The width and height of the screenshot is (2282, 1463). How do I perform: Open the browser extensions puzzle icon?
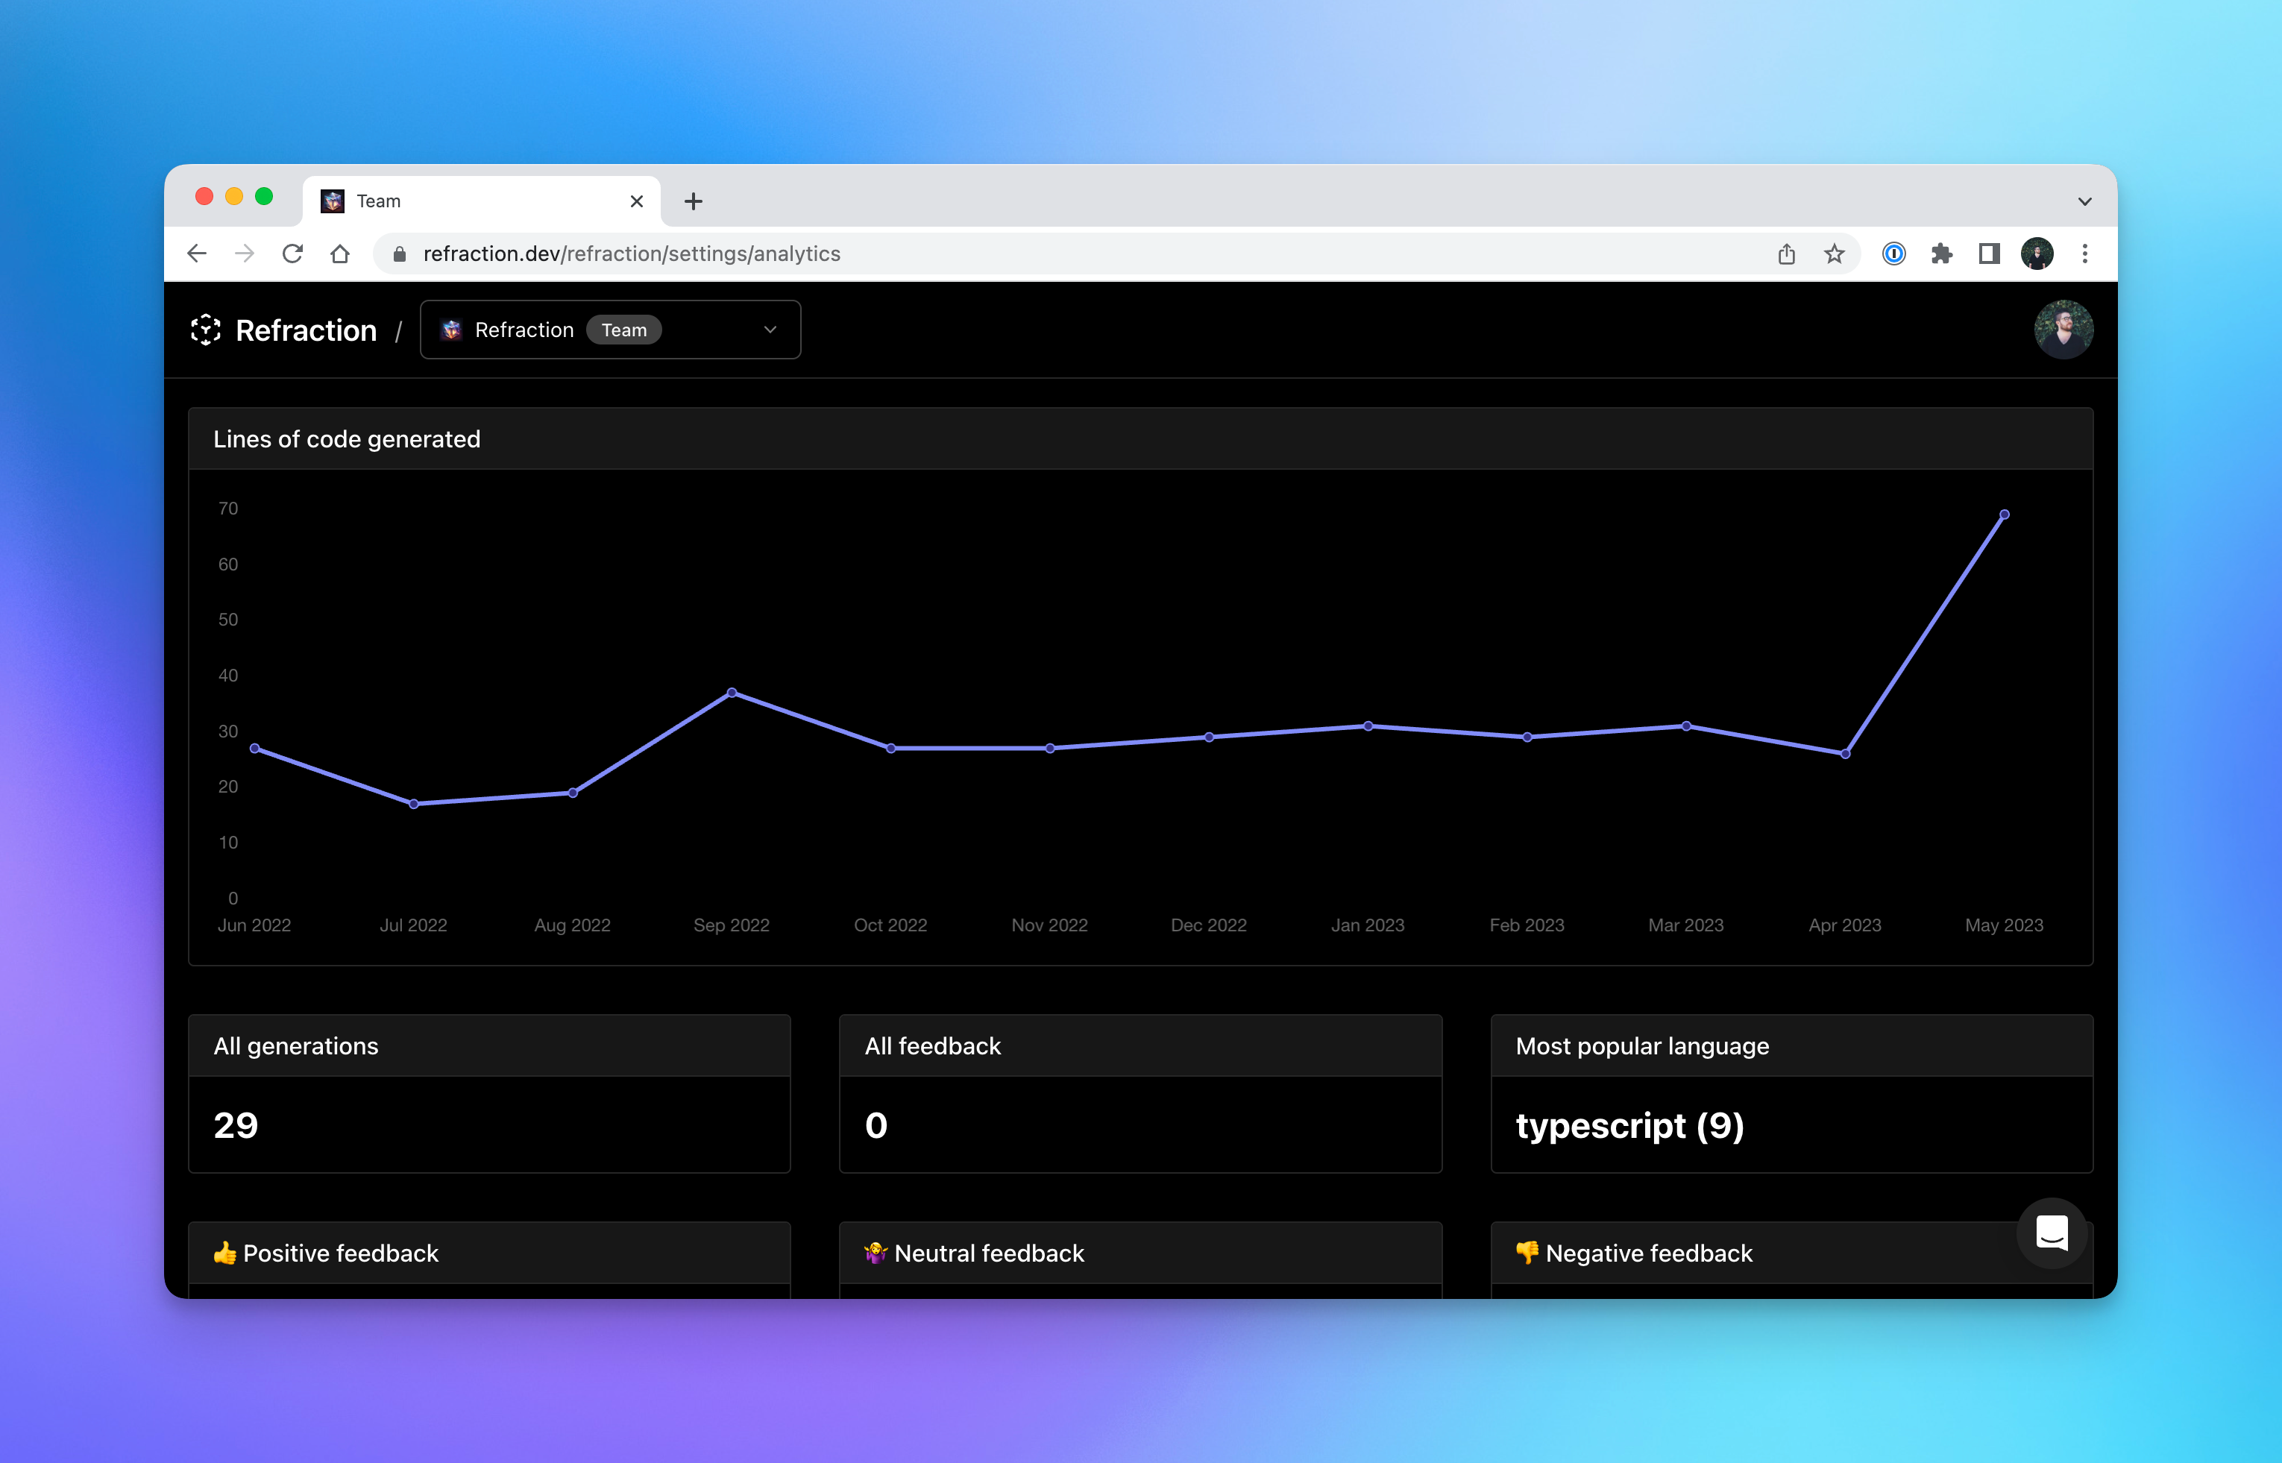(1943, 253)
